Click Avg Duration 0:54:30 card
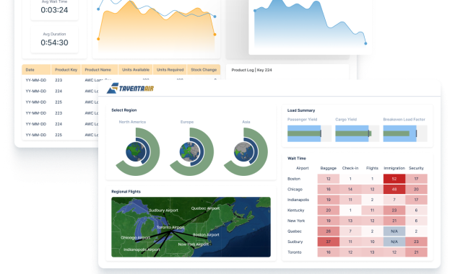This screenshot has width=455, height=274. coord(54,40)
